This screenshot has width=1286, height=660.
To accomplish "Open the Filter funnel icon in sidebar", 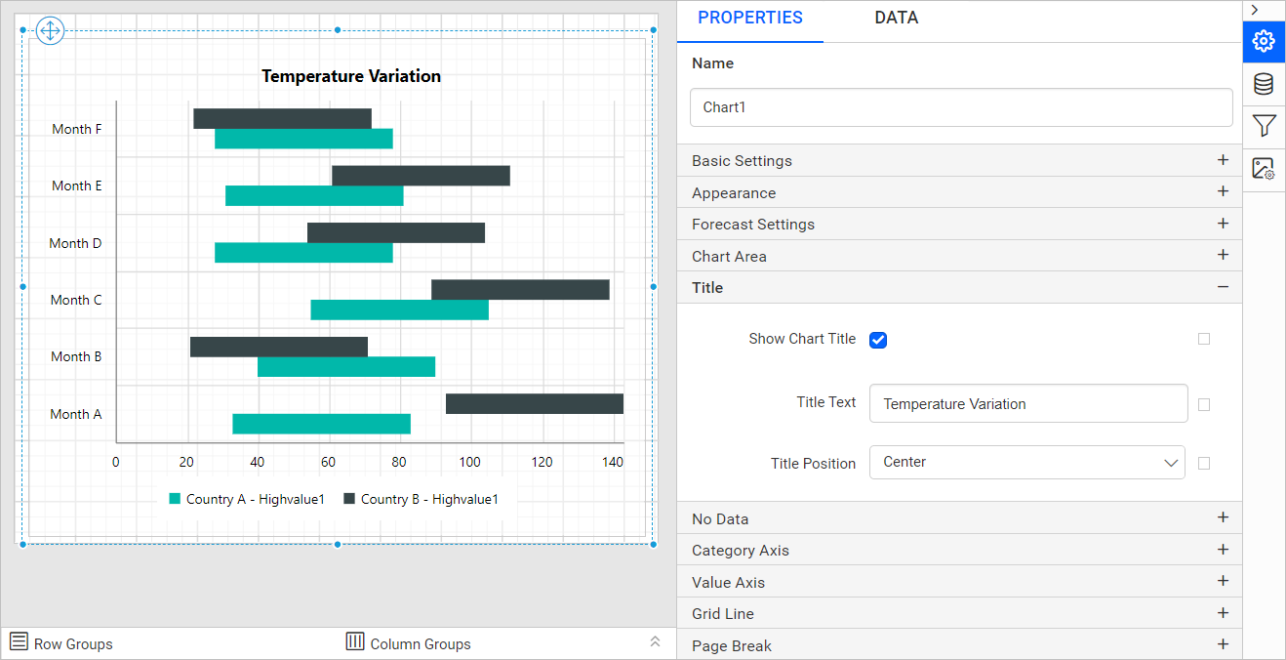I will coord(1264,126).
